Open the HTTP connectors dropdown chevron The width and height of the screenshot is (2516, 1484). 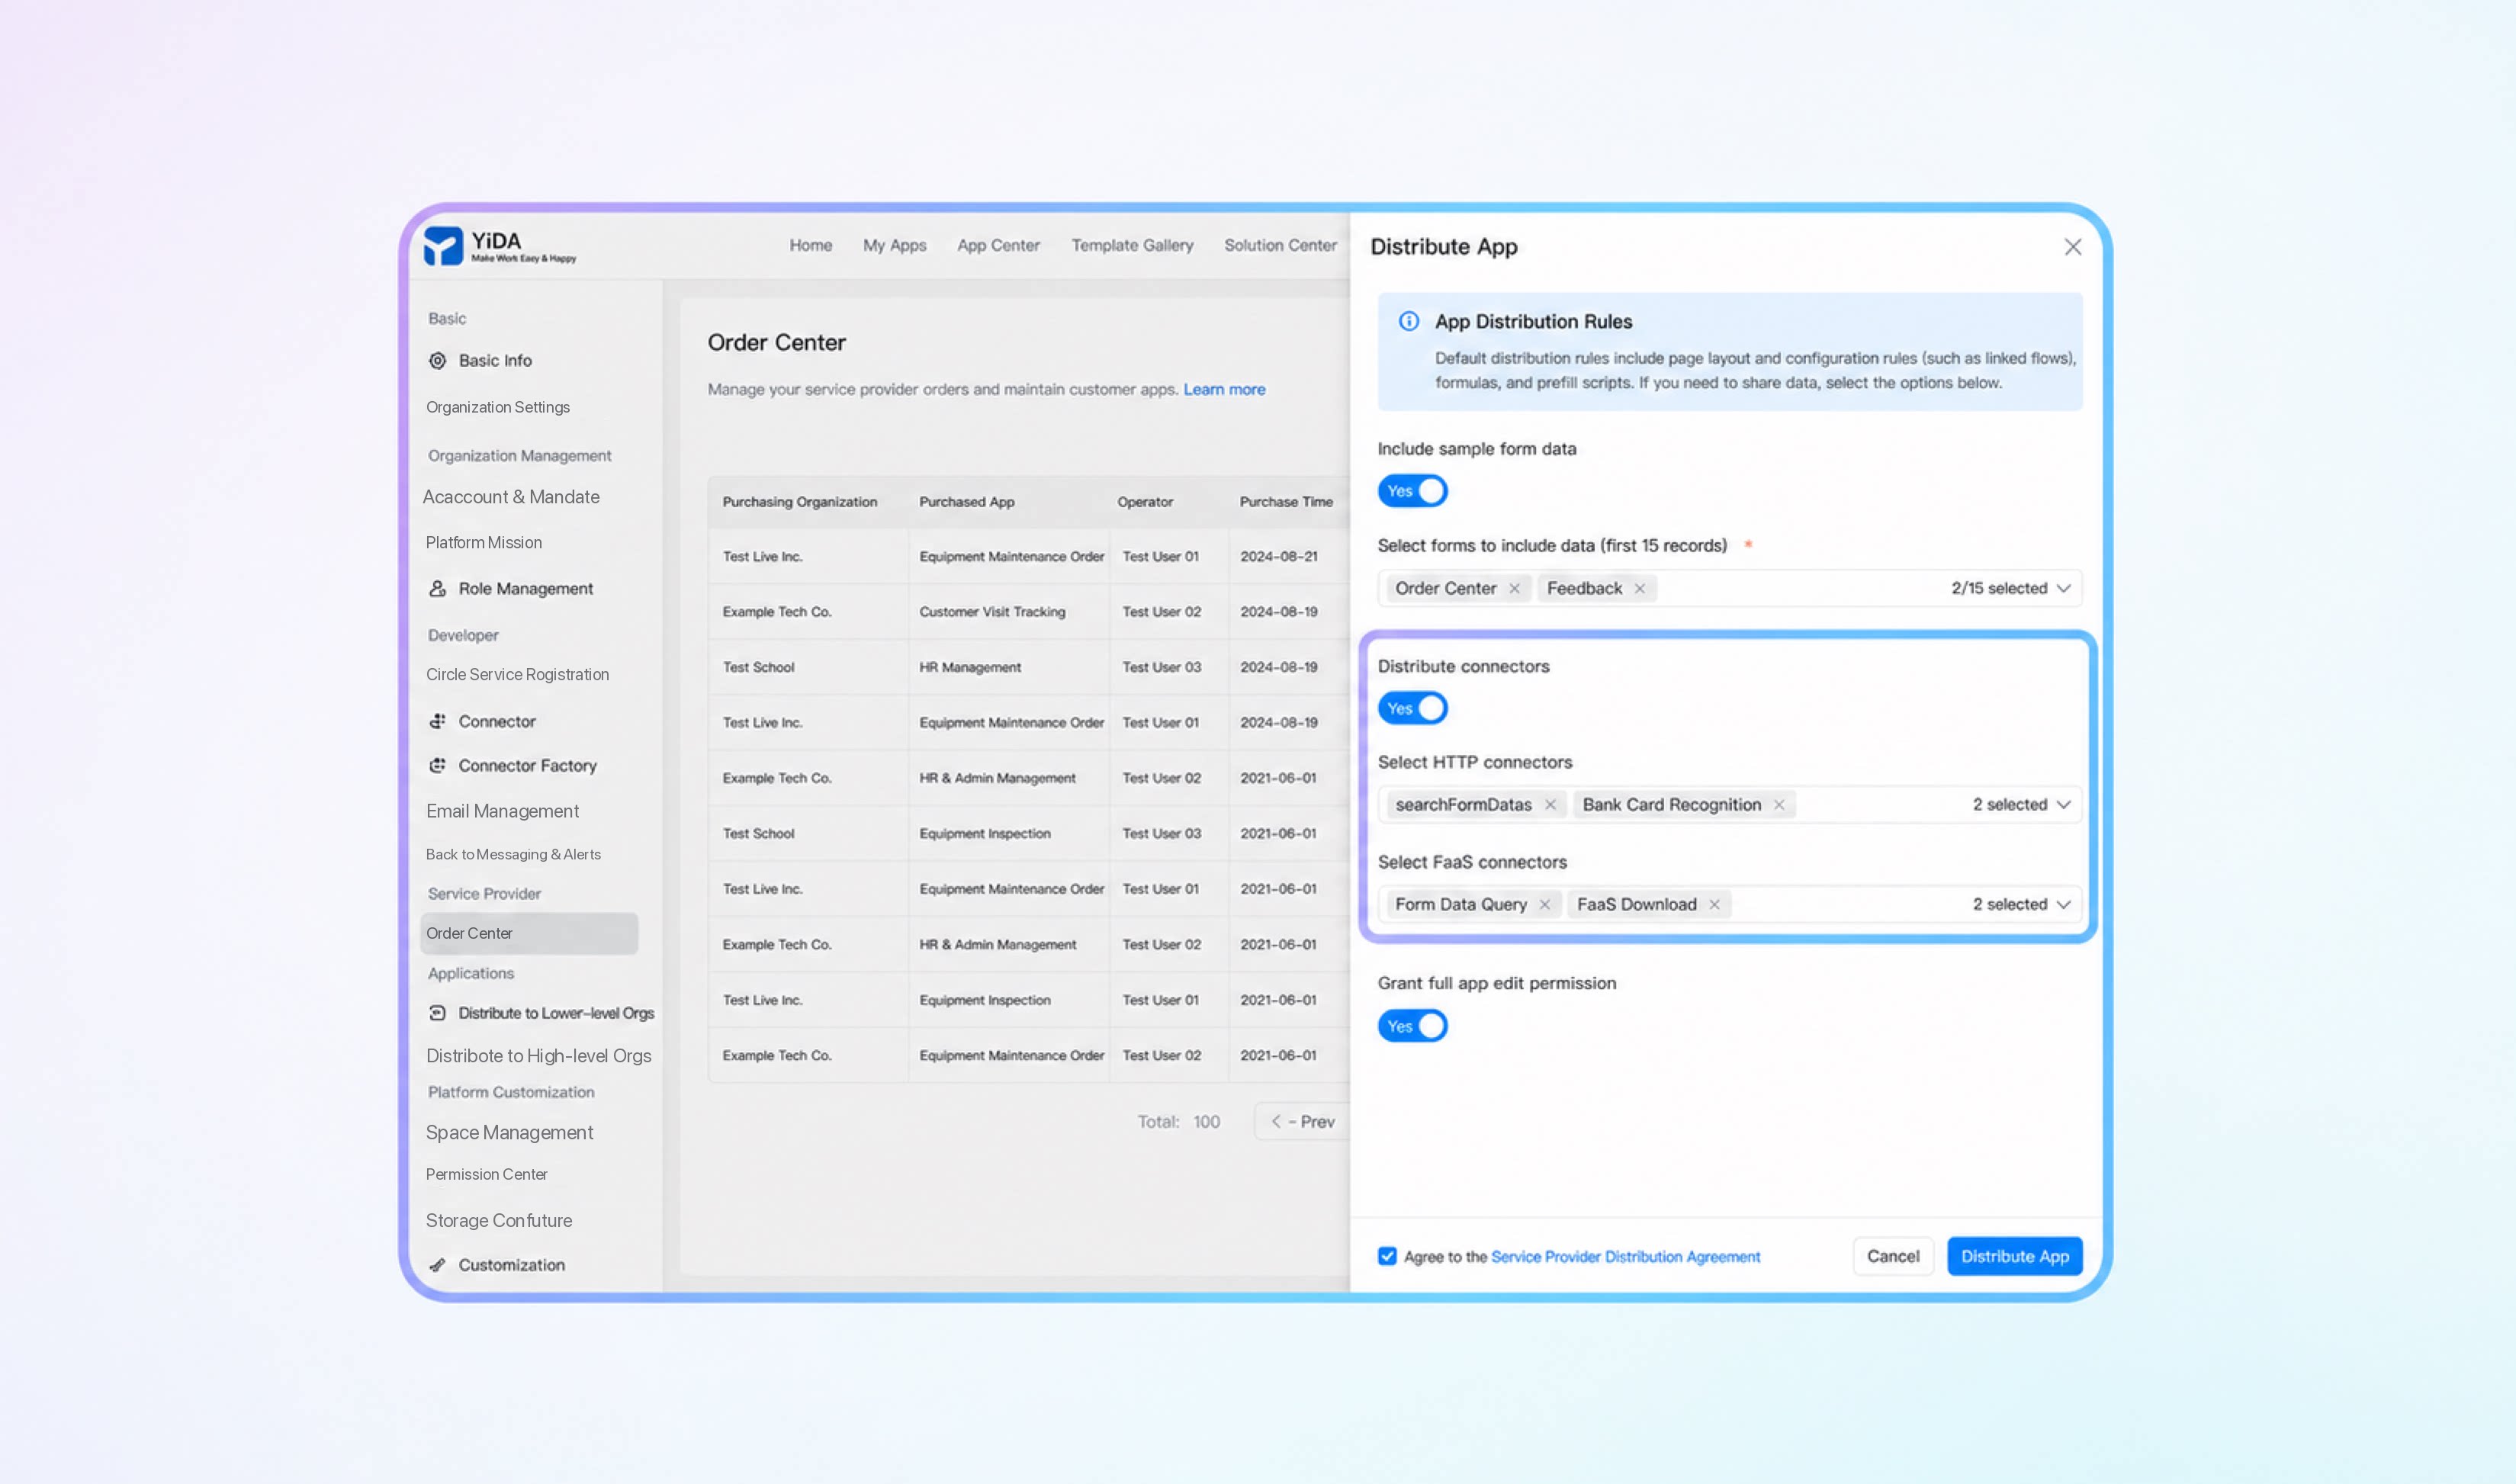2063,805
